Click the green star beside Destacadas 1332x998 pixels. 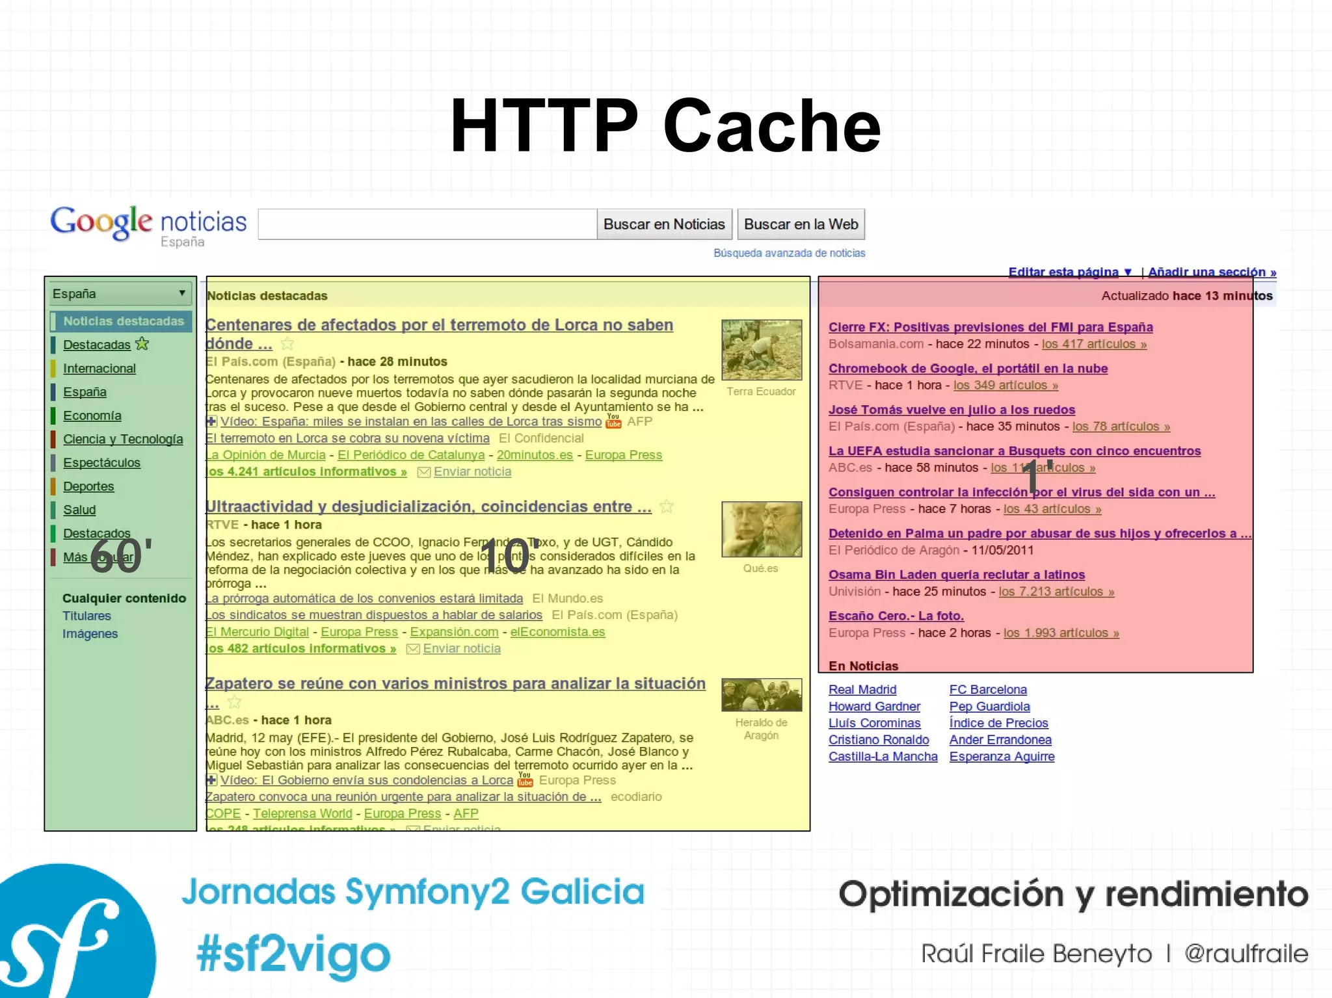142,344
